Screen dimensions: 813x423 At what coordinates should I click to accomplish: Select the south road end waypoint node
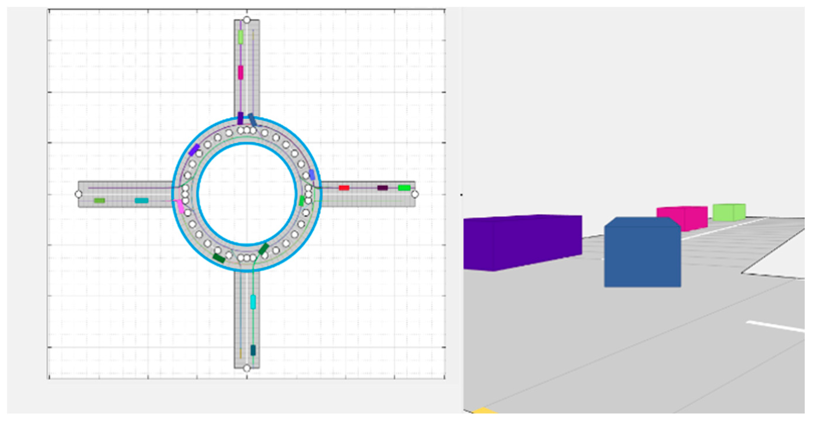point(247,368)
